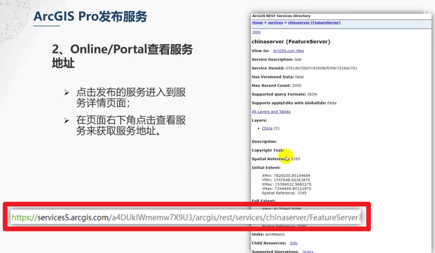This screenshot has height=253, width=435.
Task: Click the Copyright Text: label
Action: tap(268, 150)
